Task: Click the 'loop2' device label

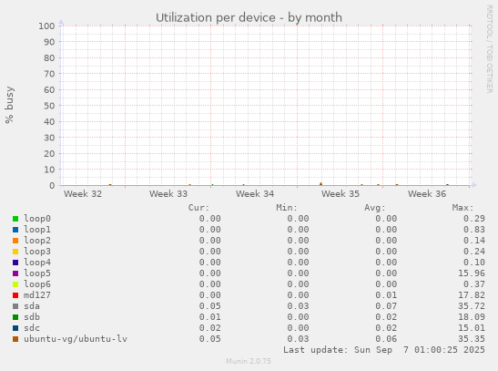Action: (37, 241)
